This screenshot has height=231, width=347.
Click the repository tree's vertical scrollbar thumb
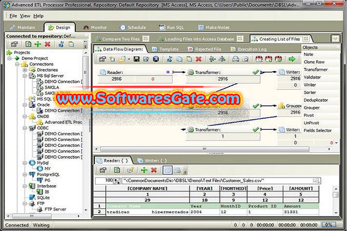click(85, 72)
